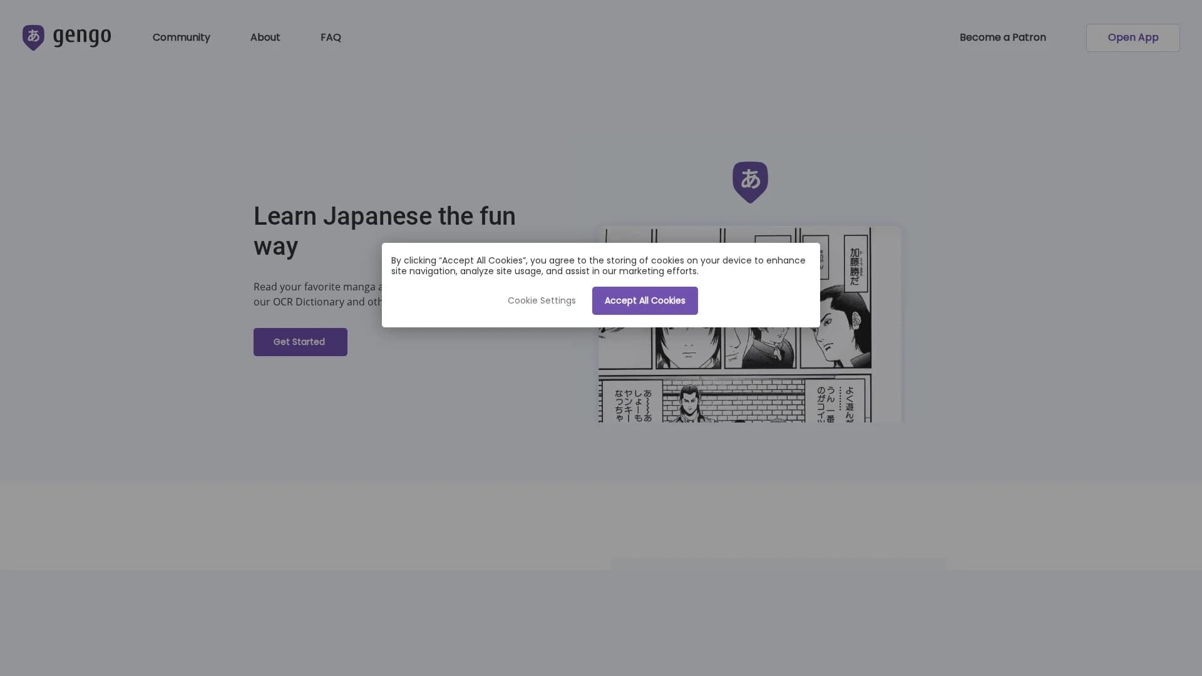Viewport: 1202px width, 676px height.
Task: Click the heading Learn Japanese the fun way
Action: coord(384,231)
